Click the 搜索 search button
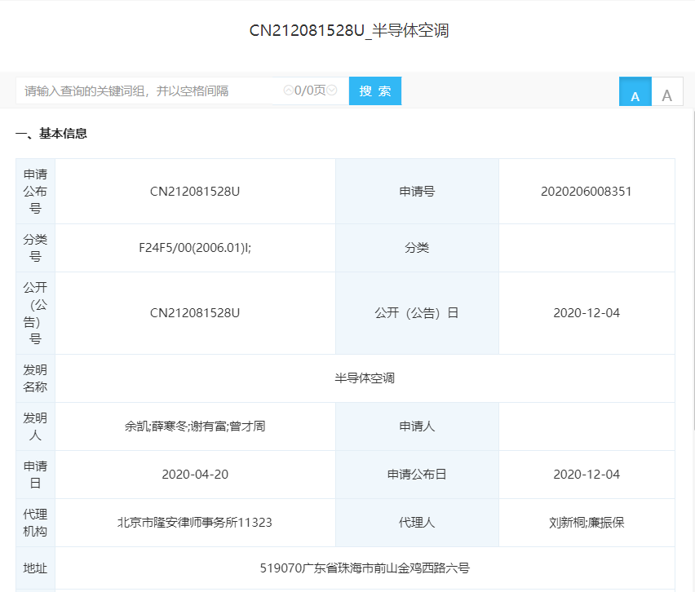695x592 pixels. (x=374, y=91)
